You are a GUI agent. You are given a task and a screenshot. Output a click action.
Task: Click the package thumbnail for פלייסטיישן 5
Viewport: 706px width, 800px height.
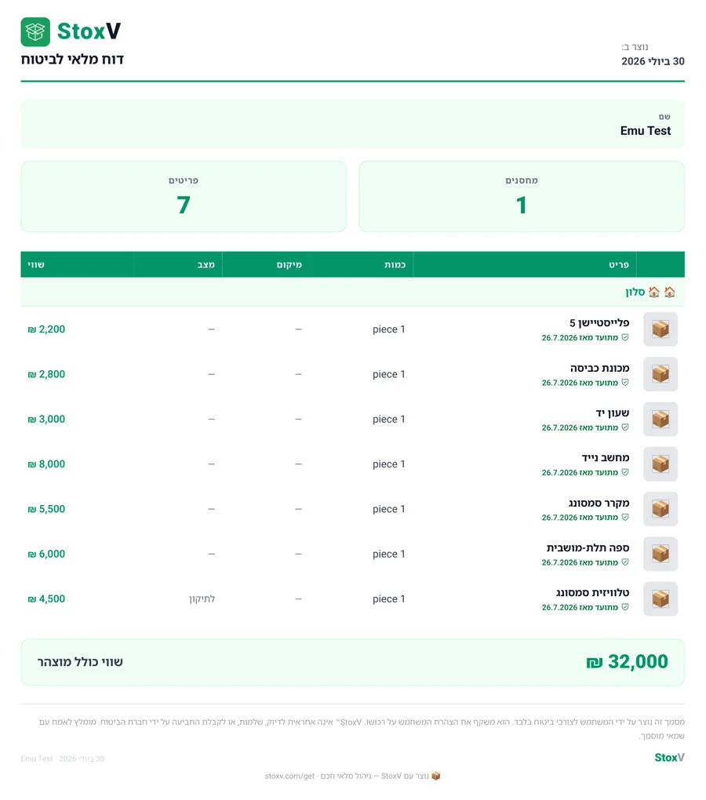tap(660, 329)
